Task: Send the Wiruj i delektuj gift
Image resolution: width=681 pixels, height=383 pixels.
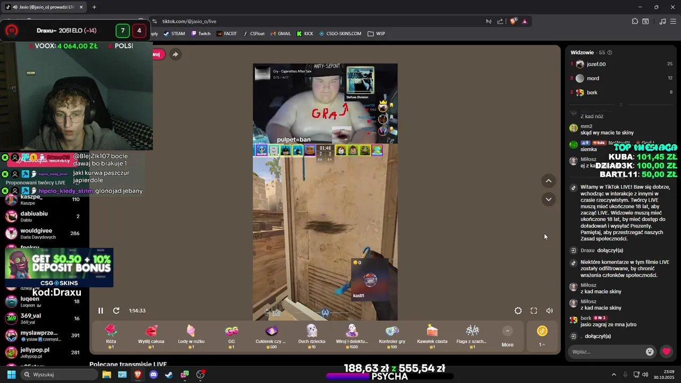Action: 352,336
